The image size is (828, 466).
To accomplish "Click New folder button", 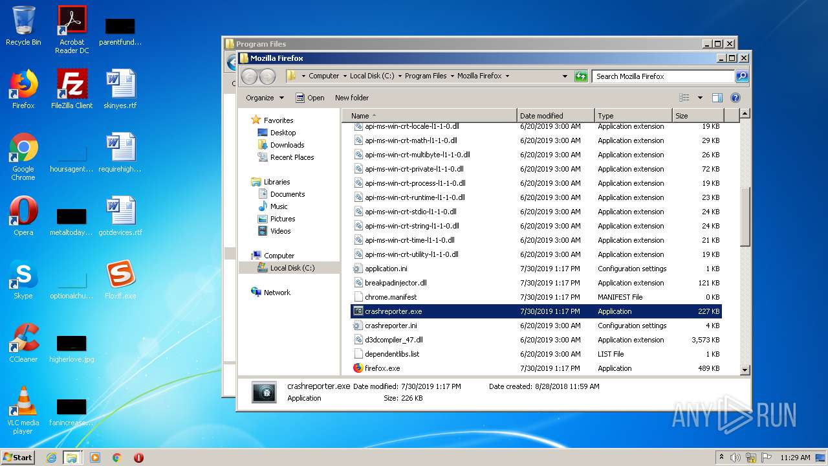I will point(352,98).
